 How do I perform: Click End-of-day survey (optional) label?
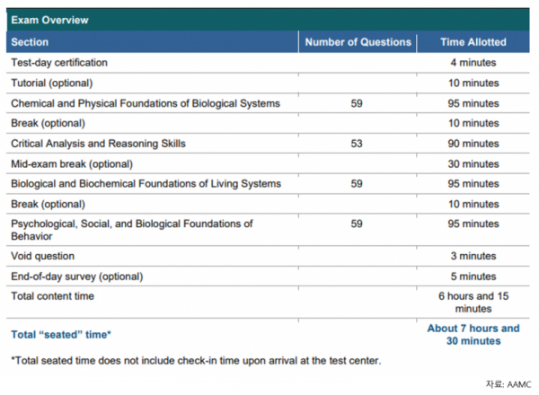click(x=77, y=276)
